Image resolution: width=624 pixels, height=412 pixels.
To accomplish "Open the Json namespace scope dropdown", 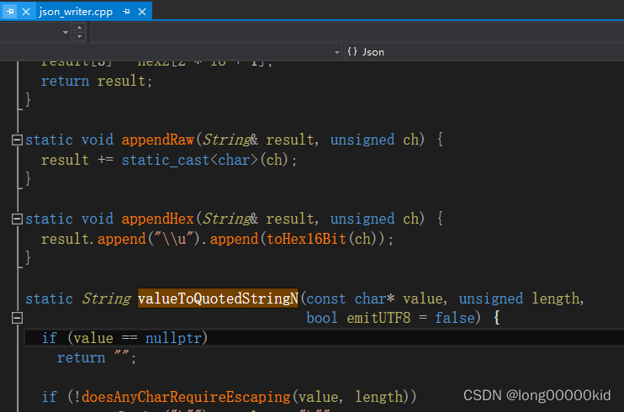I will (484, 52).
